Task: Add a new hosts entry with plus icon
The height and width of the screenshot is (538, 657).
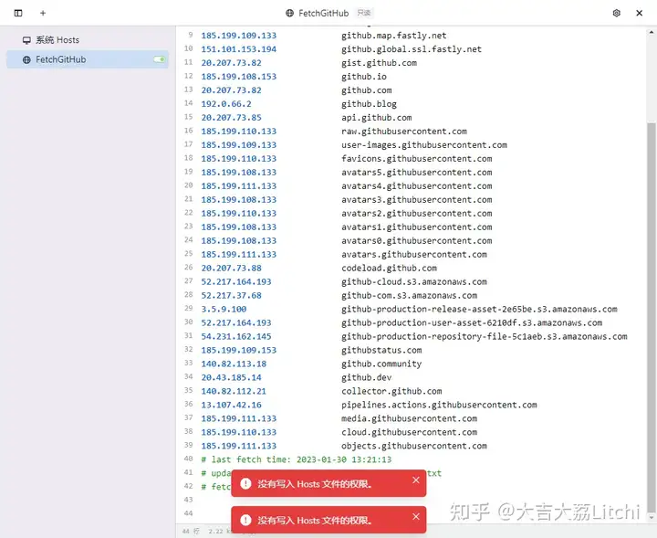Action: [43, 13]
